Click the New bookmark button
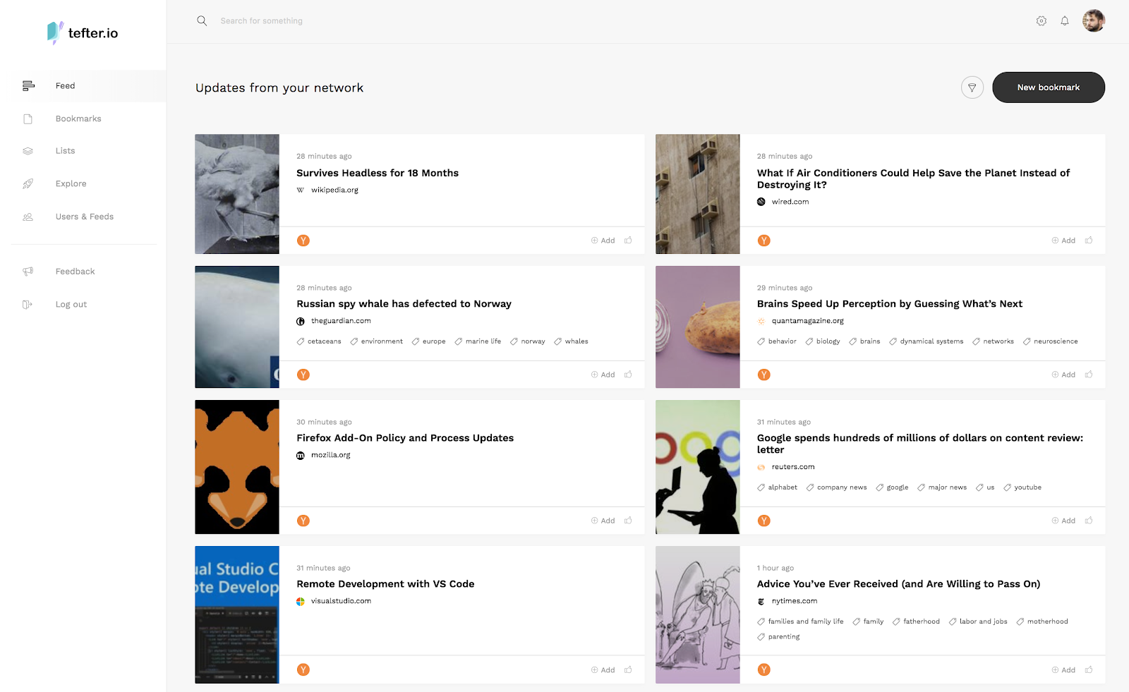Viewport: 1129px width, 692px height. pos(1049,87)
